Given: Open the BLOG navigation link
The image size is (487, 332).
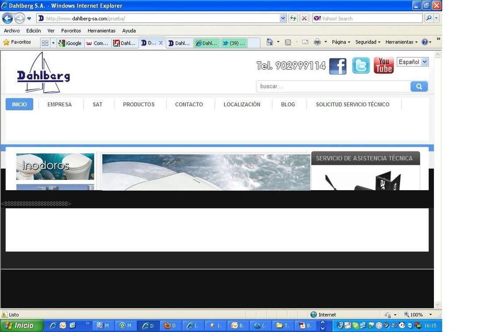Looking at the screenshot, I should click(288, 105).
